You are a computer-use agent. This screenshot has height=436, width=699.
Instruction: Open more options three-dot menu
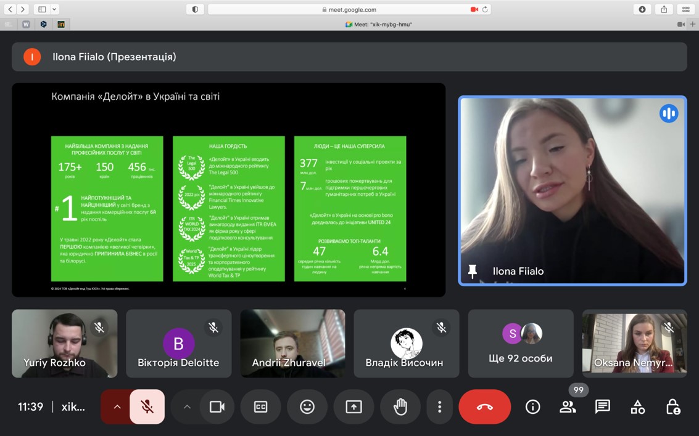click(x=439, y=406)
